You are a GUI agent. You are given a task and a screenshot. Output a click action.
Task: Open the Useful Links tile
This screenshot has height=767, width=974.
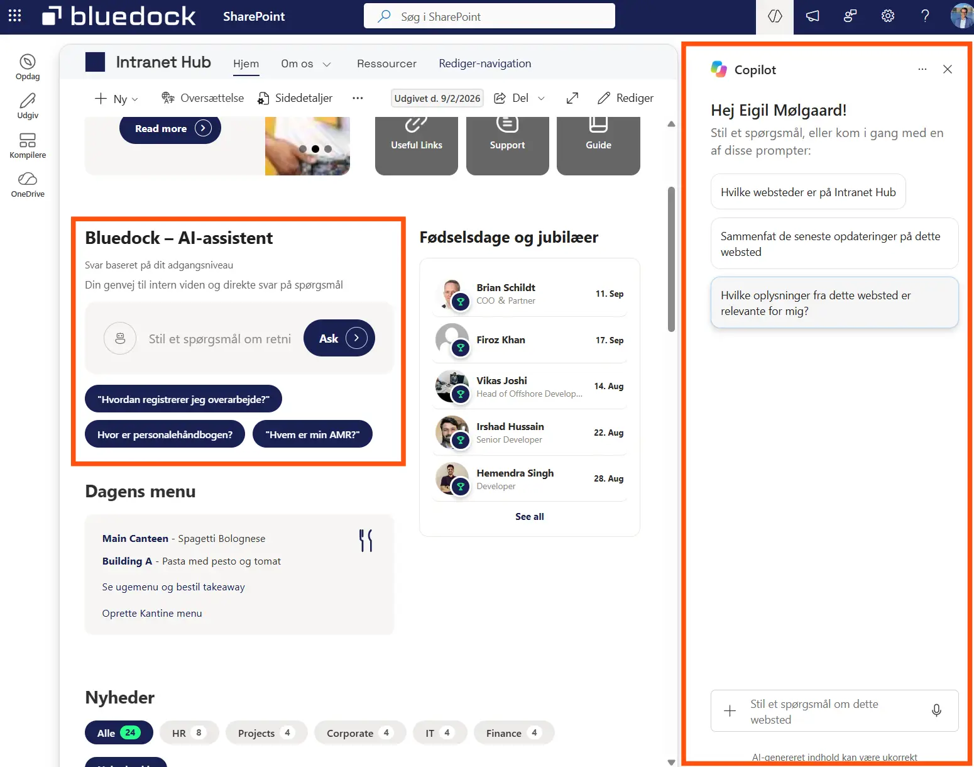click(x=417, y=145)
